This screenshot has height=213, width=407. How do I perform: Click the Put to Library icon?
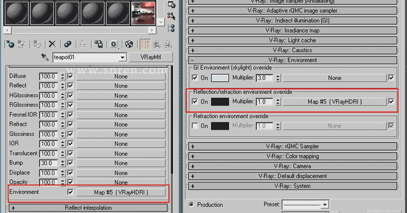(99, 44)
